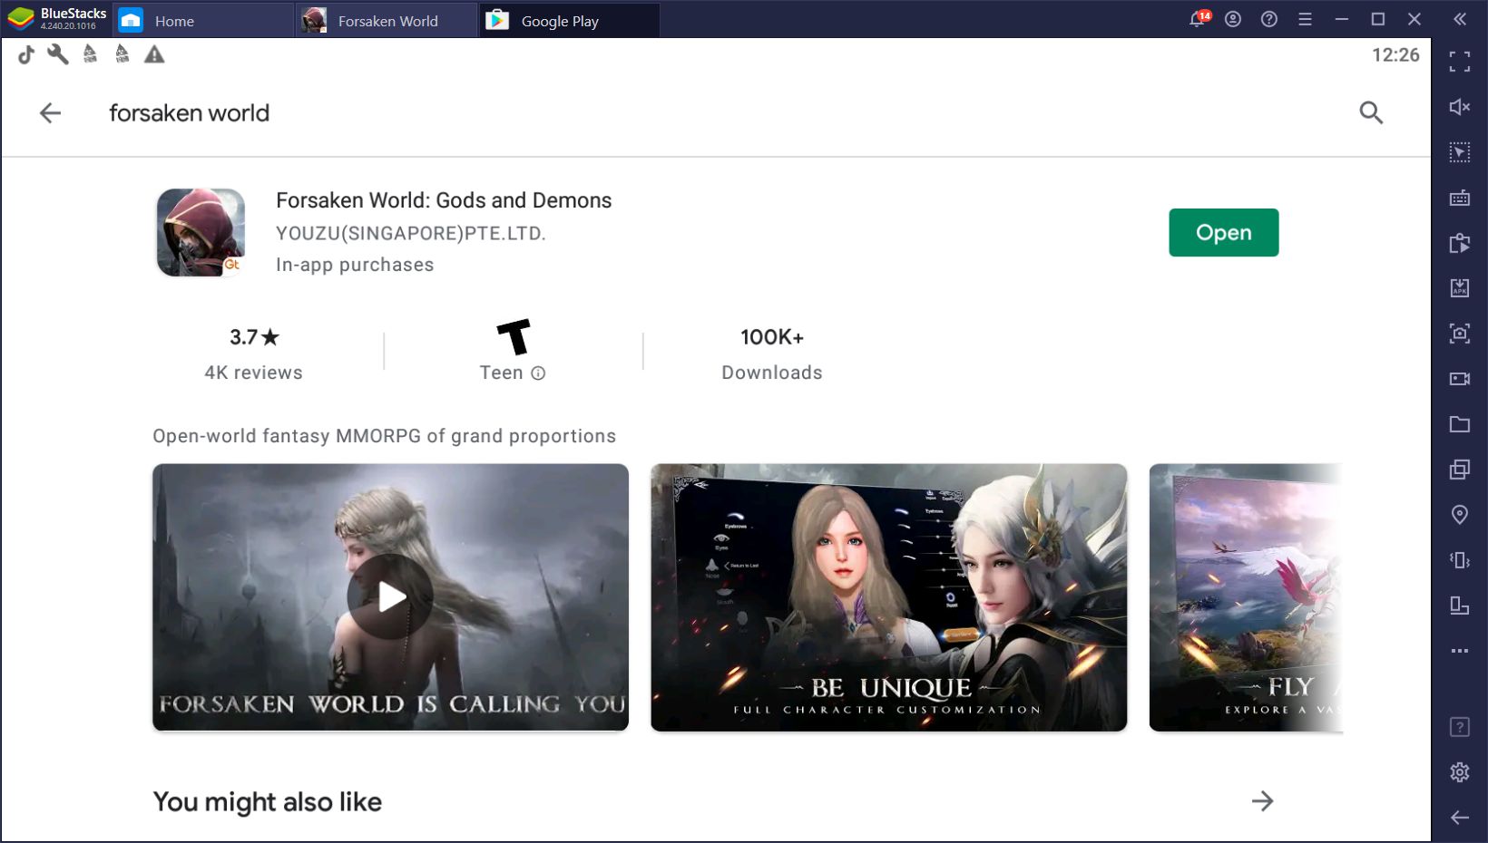1488x843 pixels.
Task: Open the set location pin icon
Action: [x=1459, y=515]
